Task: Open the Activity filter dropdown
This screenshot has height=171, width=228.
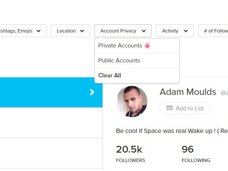Action: click(175, 31)
